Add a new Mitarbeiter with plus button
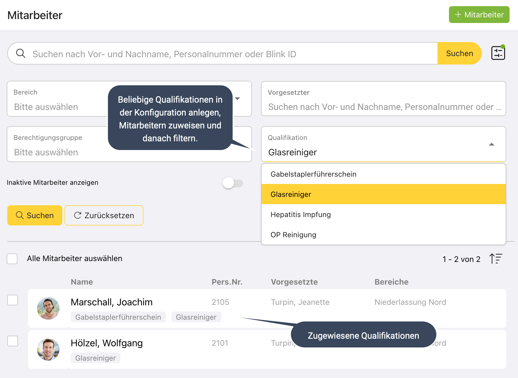Screen dimensions: 518x378 click(479, 15)
